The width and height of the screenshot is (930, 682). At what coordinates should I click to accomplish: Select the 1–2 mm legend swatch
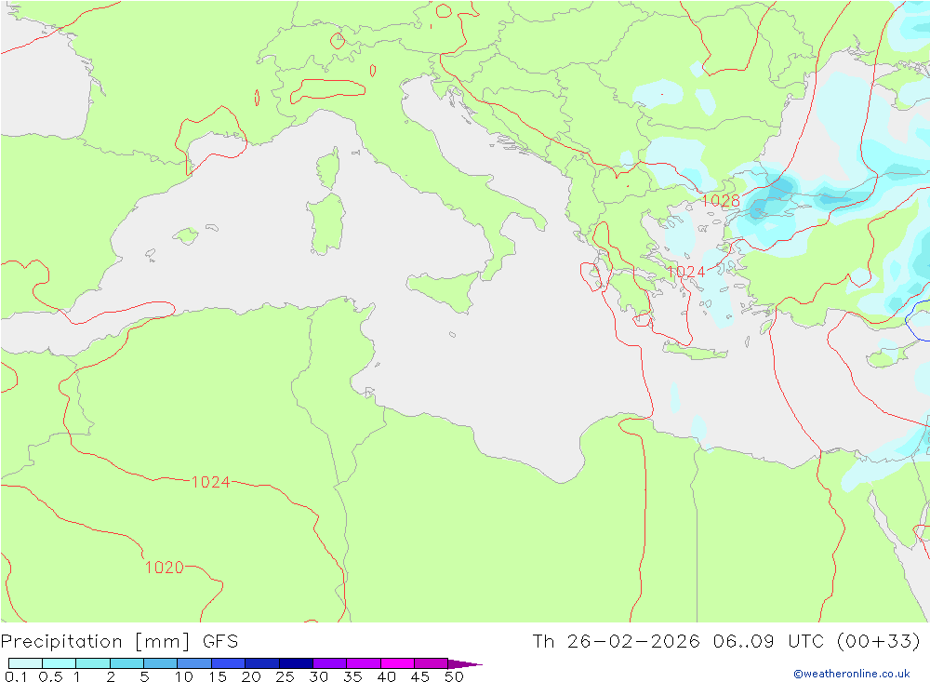(x=93, y=663)
